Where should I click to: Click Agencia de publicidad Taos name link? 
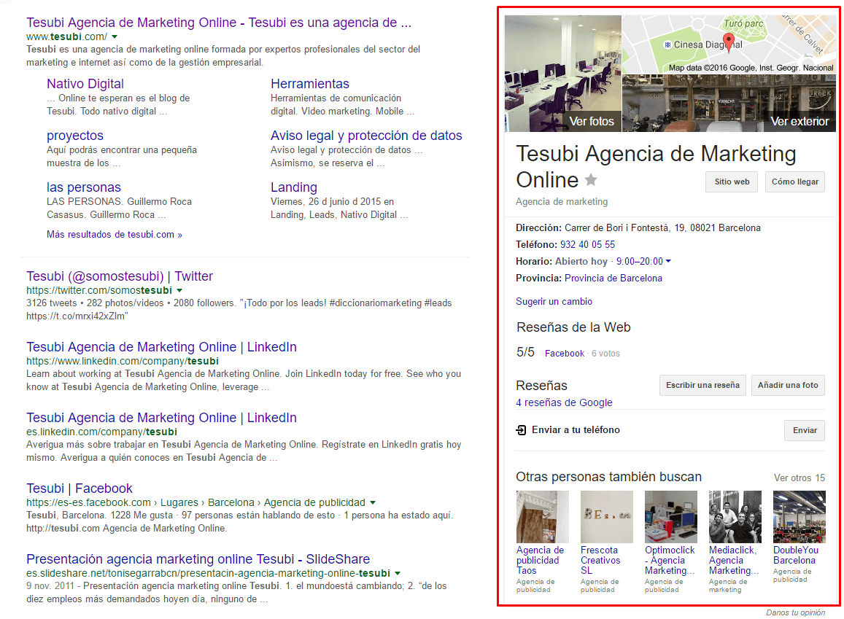coord(540,561)
